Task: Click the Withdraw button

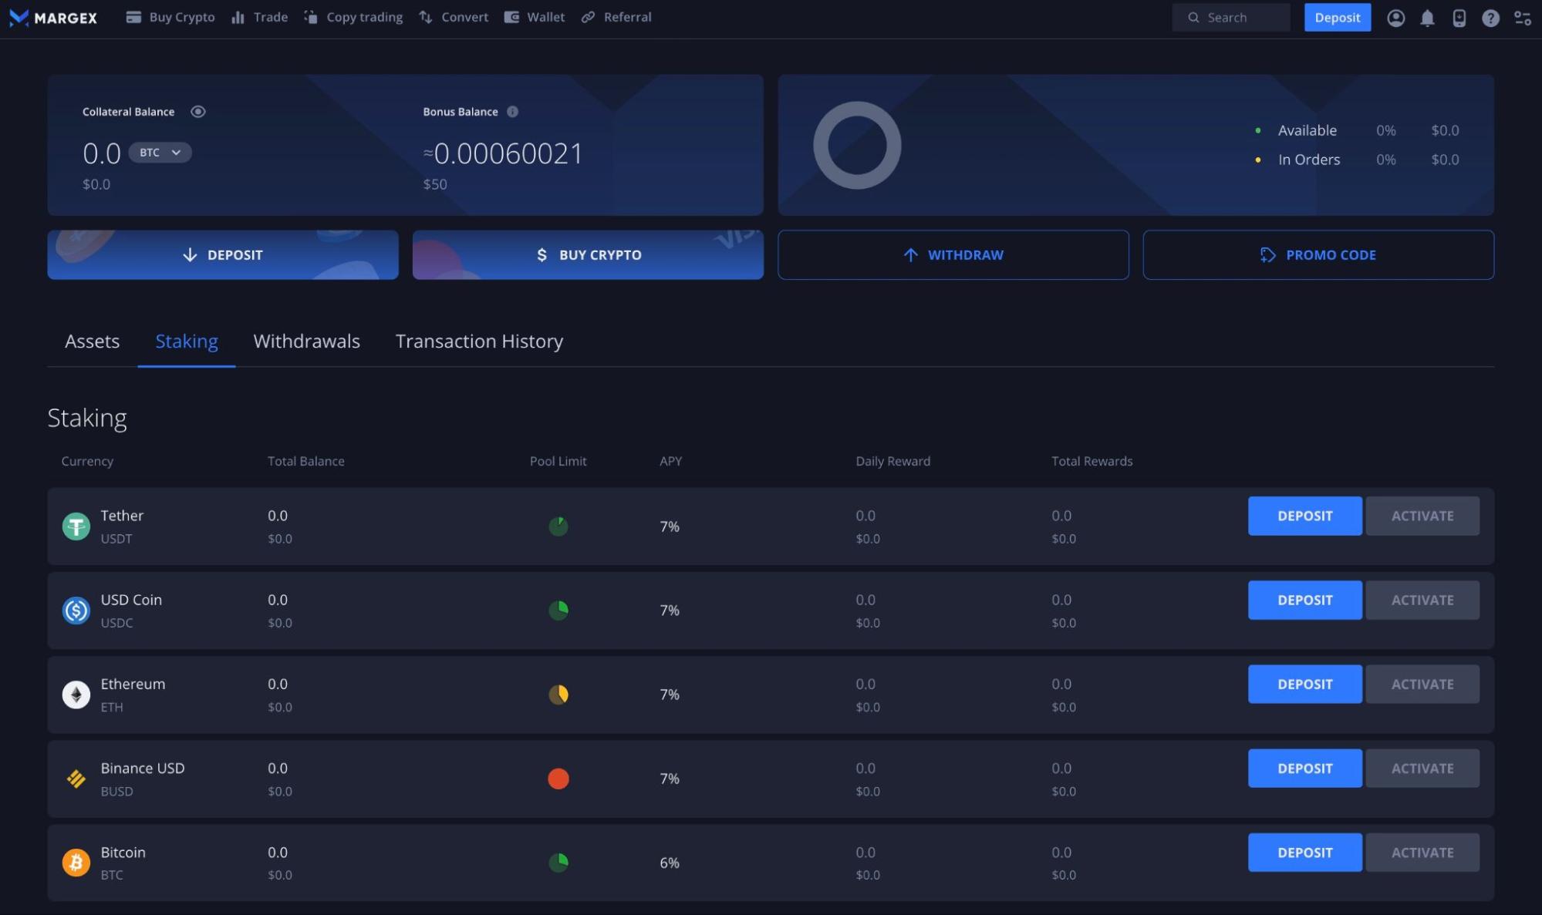Action: [953, 254]
